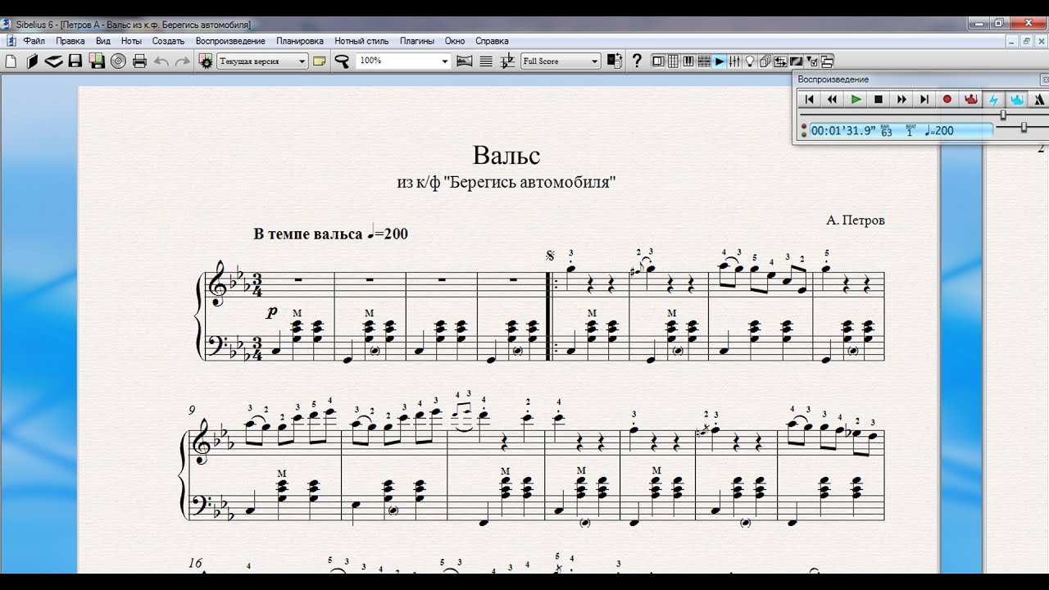The image size is (1049, 590).
Task: Open the Воспроизведение menu
Action: (x=230, y=41)
